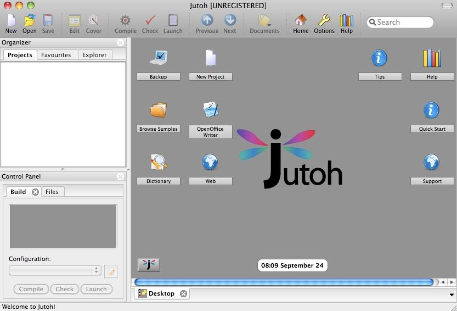Open the tab list dropdown arrow

click(452, 295)
